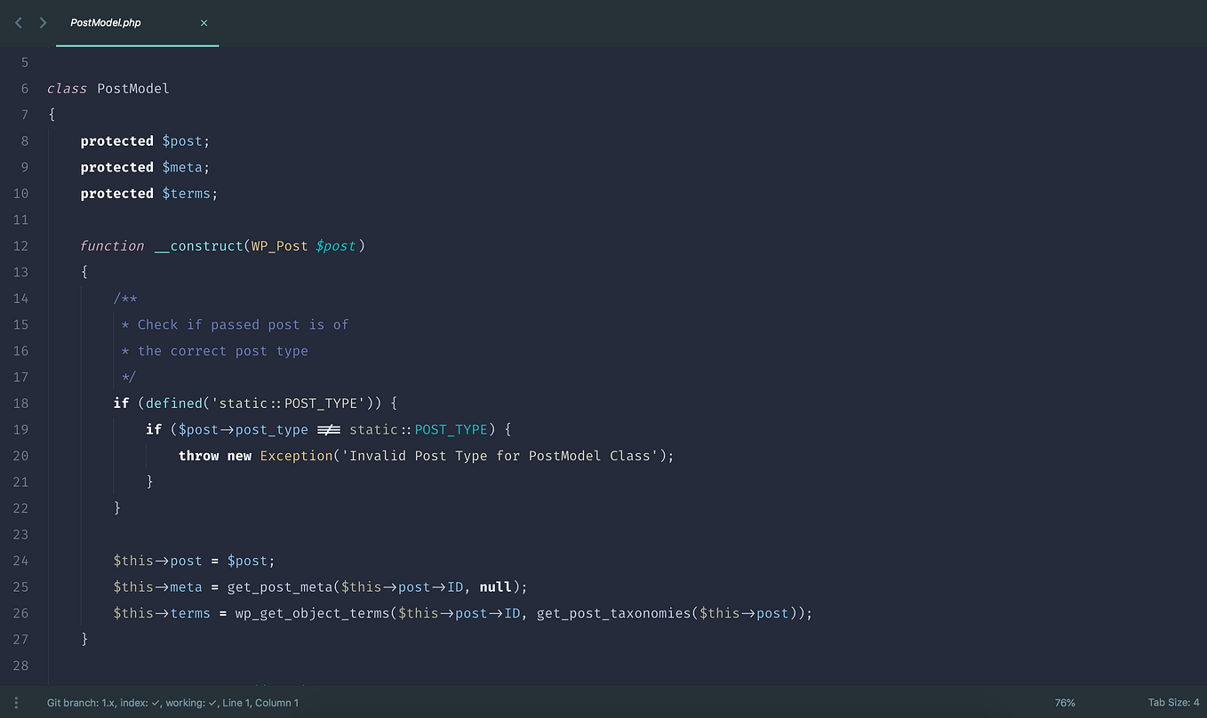Click the back navigation chevron

pos(18,21)
